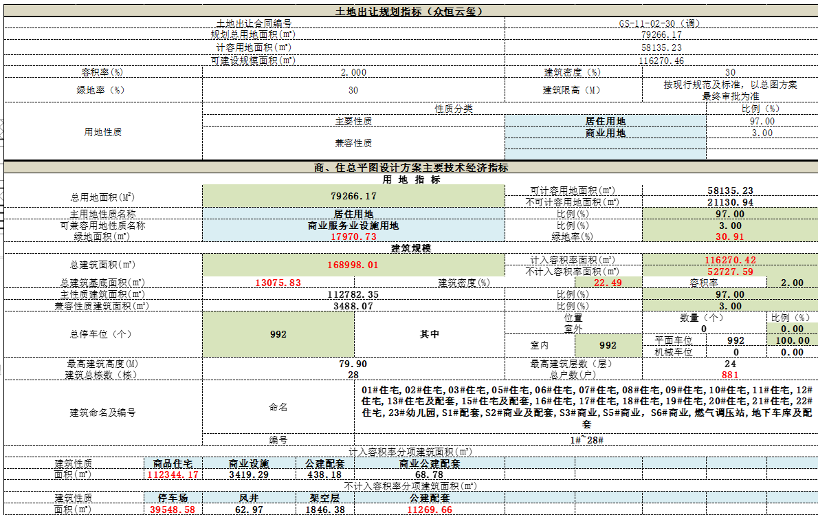Select the '计入容积率分项建筑面积(㎡)' heading
The height and width of the screenshot is (515, 818).
[410, 452]
